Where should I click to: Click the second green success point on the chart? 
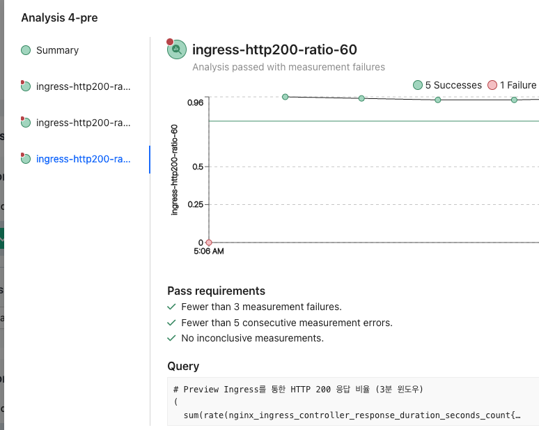(x=361, y=98)
